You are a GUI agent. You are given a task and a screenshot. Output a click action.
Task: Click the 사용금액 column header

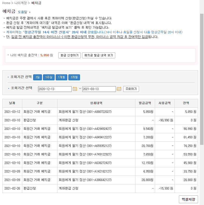tap(165, 103)
